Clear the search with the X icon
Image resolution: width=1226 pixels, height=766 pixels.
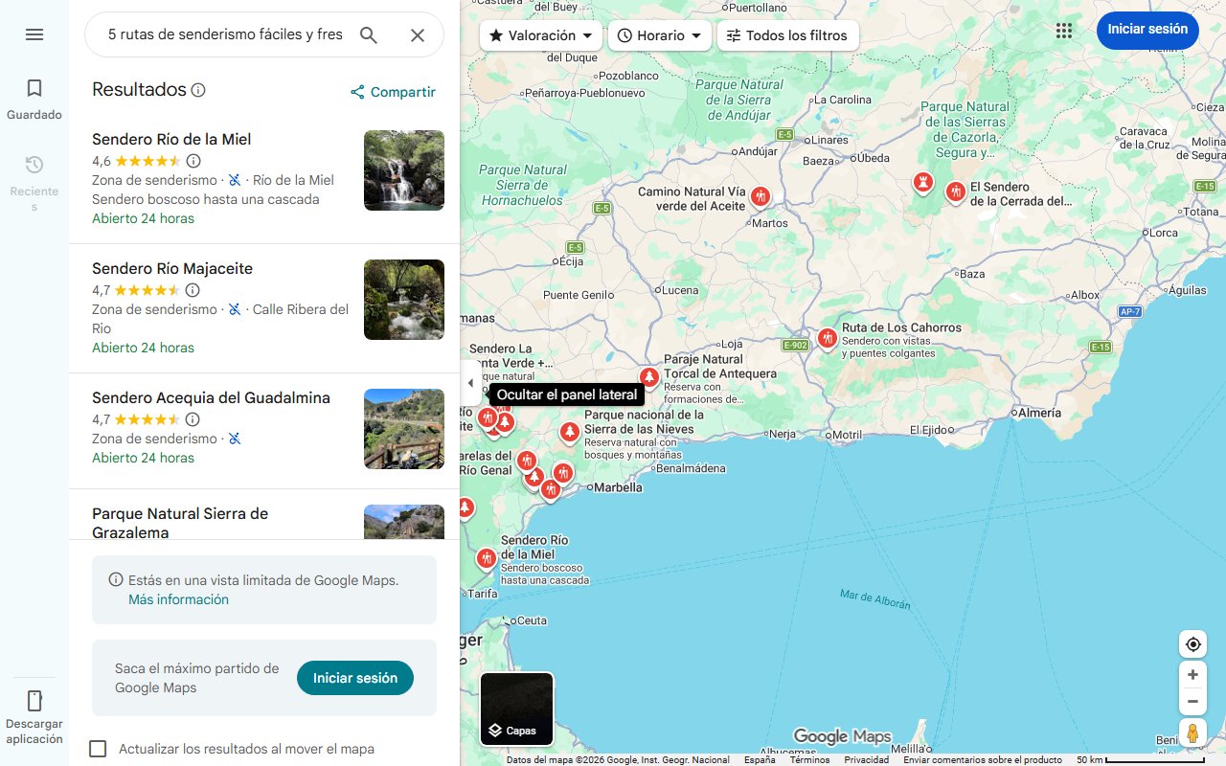tap(418, 34)
